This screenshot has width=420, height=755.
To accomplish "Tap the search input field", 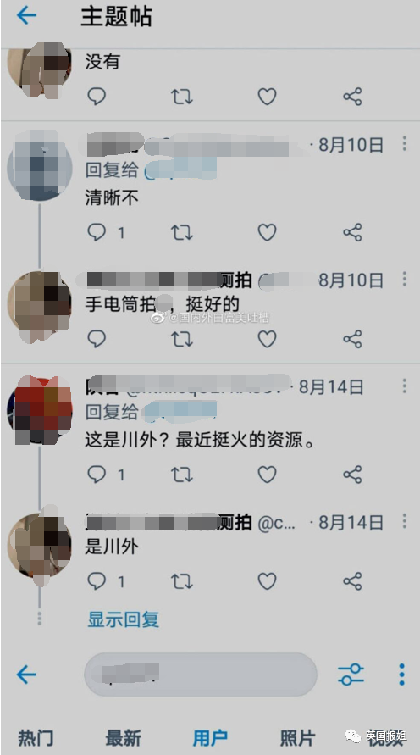I will click(x=201, y=675).
